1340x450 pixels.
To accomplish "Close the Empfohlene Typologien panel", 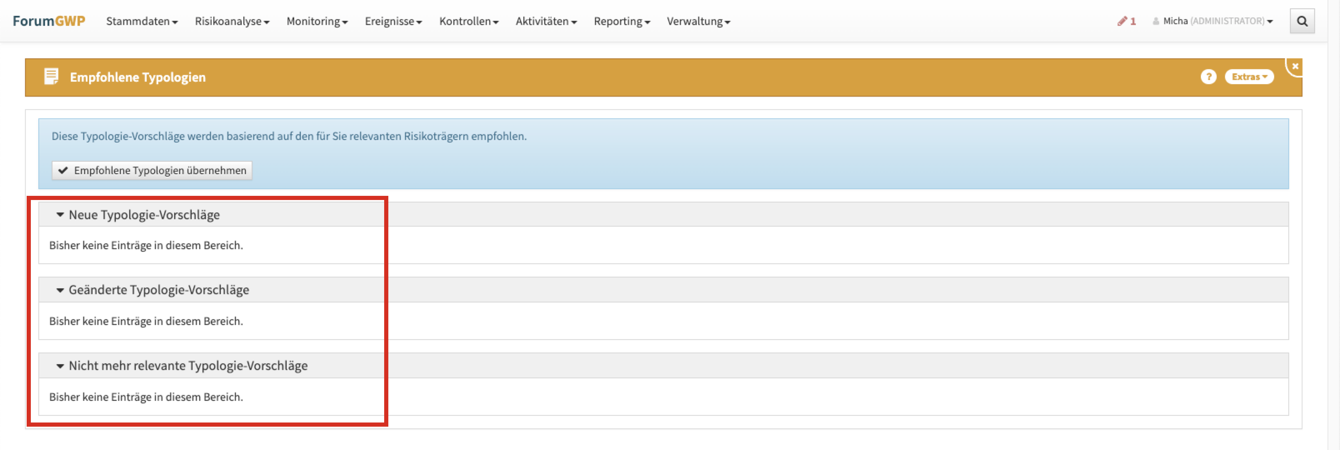I will click(x=1295, y=66).
